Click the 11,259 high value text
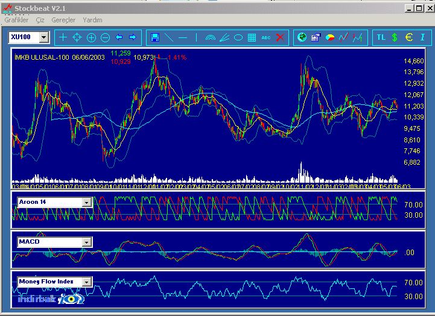 (x=121, y=53)
